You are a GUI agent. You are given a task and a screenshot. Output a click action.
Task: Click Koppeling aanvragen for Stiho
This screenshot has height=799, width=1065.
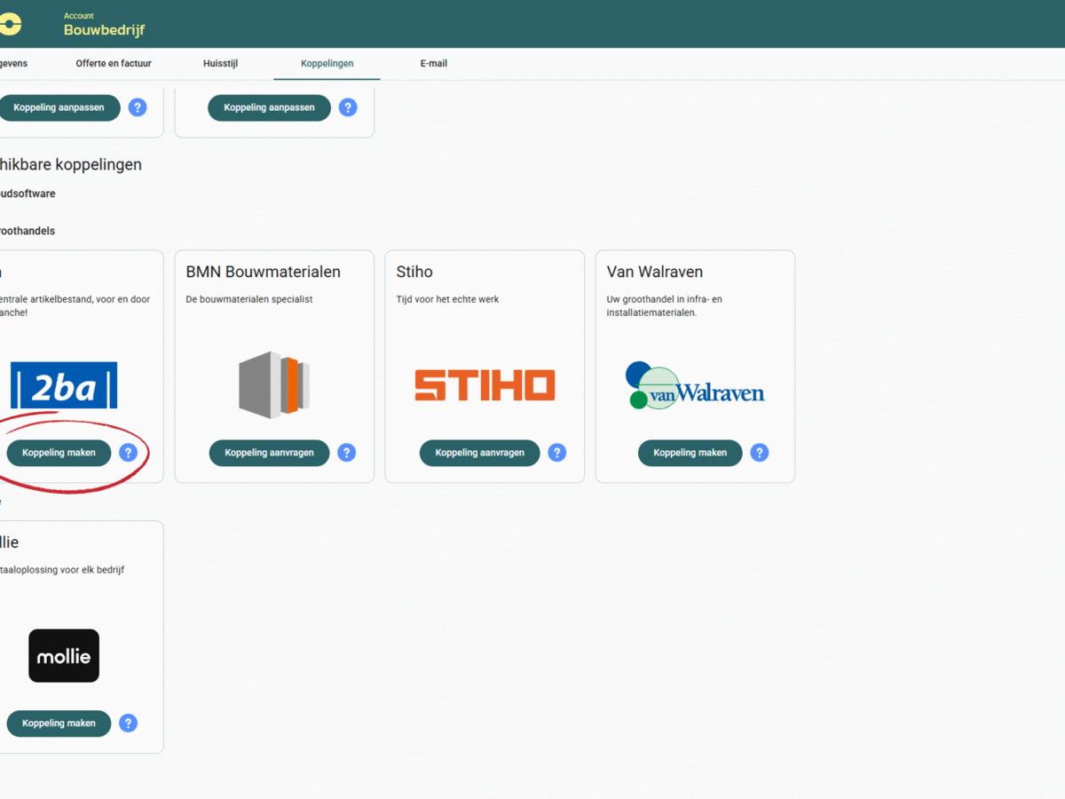pyautogui.click(x=479, y=453)
